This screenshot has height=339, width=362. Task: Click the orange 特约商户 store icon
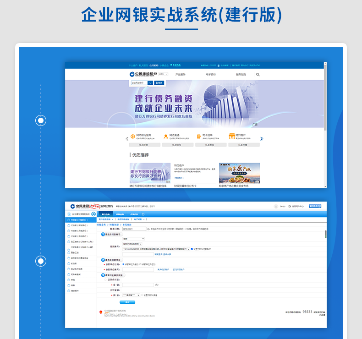(232, 136)
